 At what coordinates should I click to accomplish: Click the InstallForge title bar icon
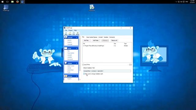[x=65, y=28]
